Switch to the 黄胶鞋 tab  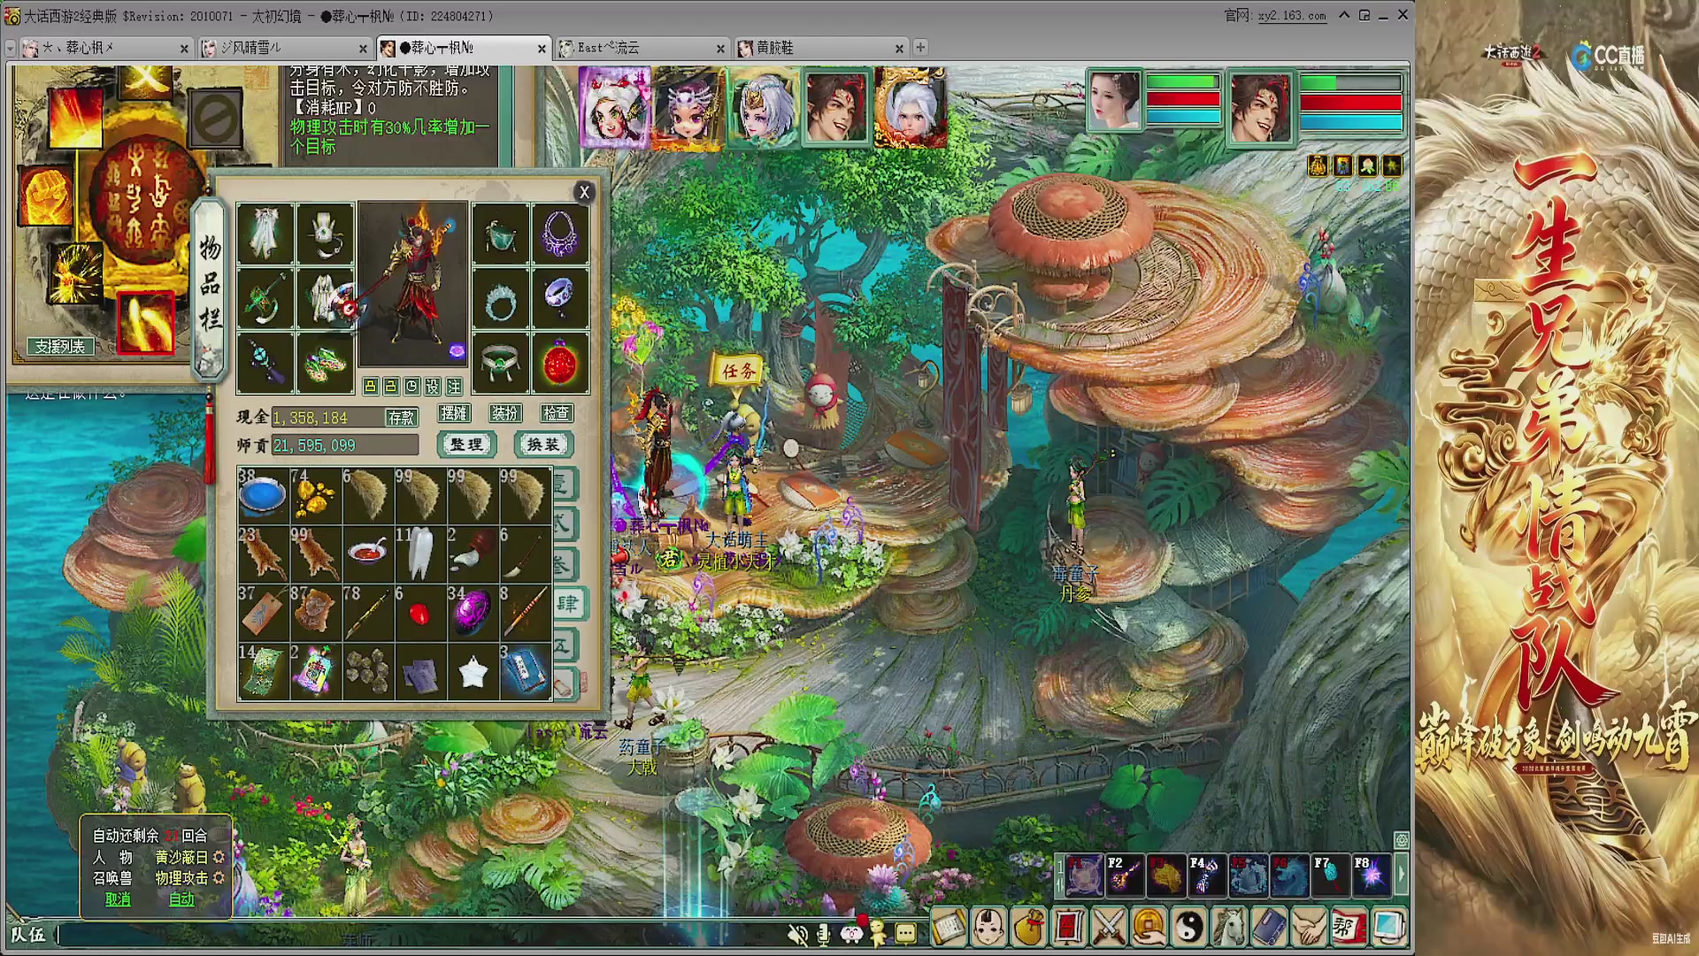point(821,48)
